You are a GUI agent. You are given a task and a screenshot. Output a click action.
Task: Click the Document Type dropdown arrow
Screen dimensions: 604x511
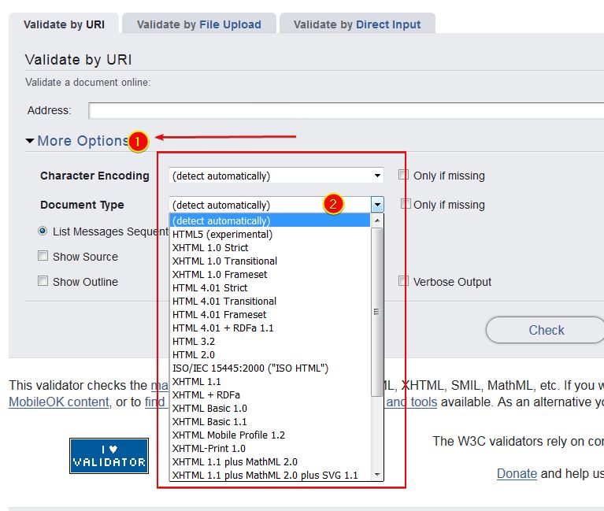tap(378, 205)
